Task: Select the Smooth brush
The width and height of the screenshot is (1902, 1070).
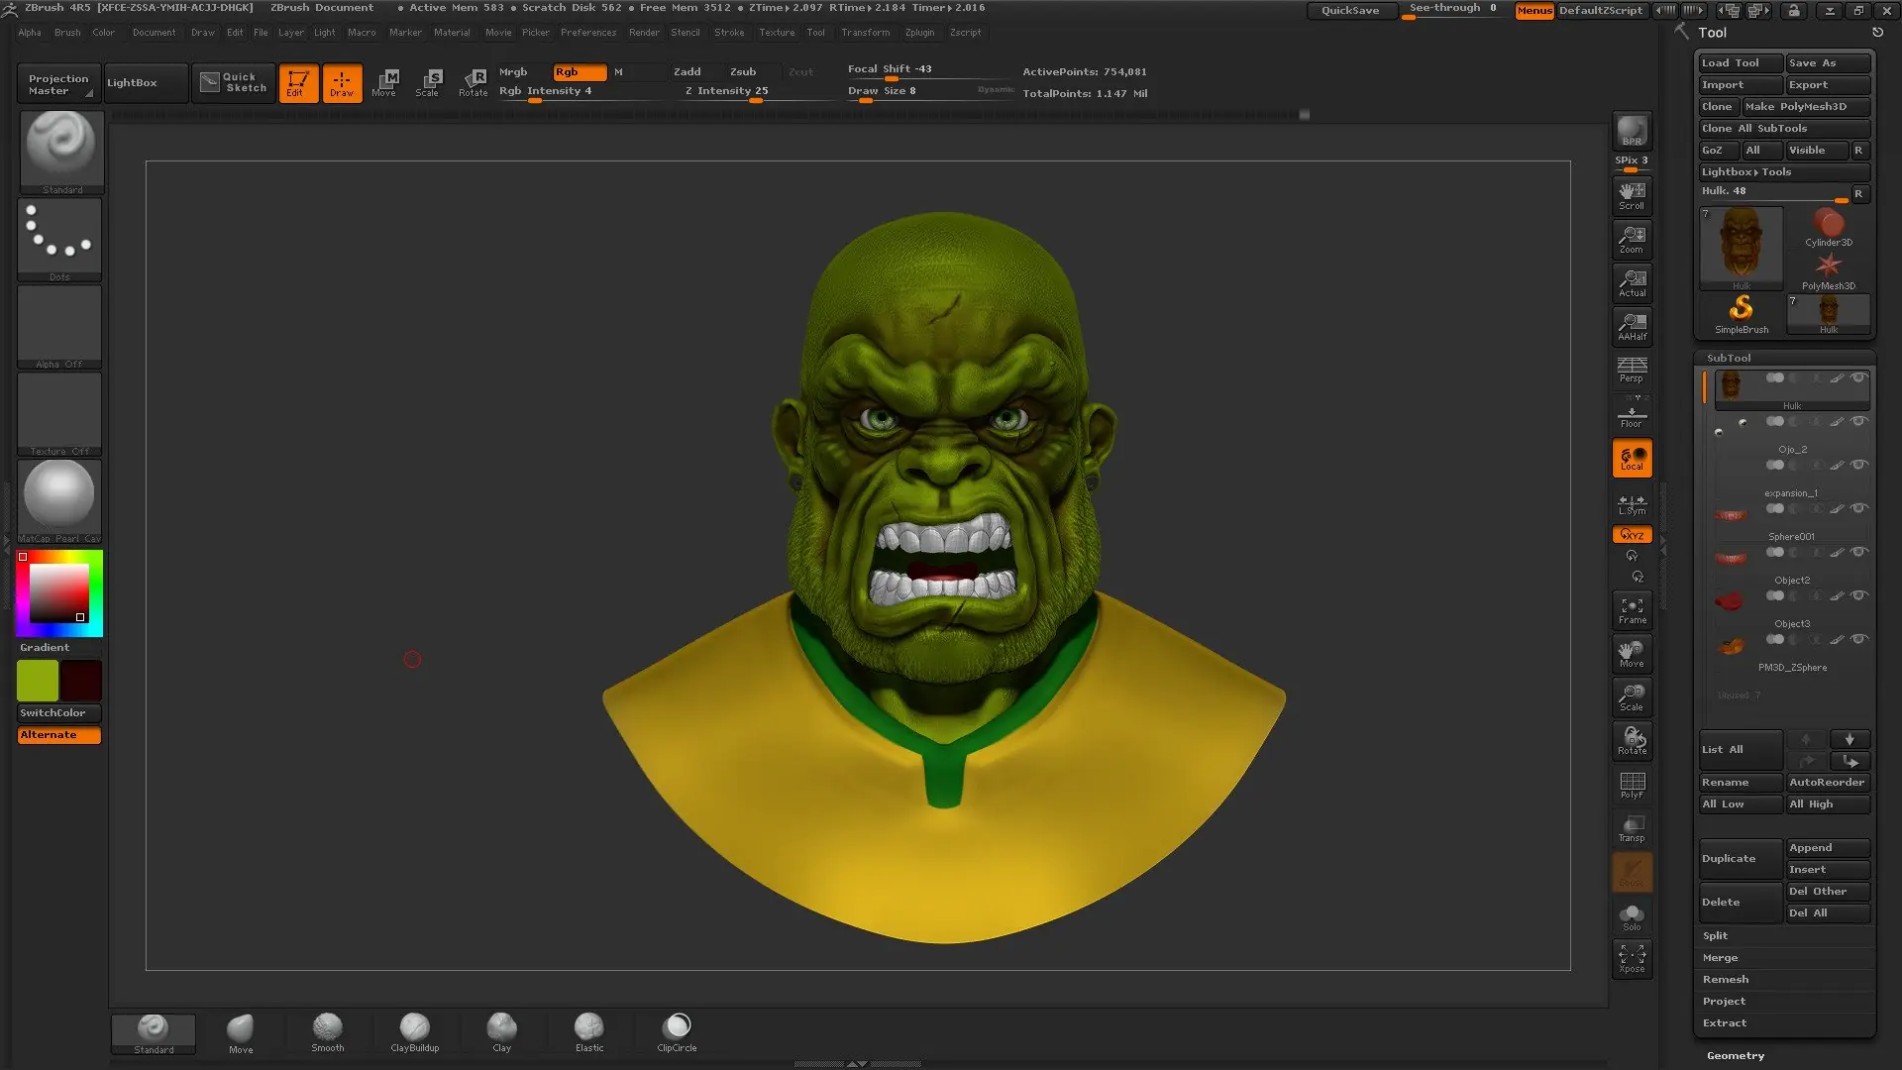Action: (328, 1032)
